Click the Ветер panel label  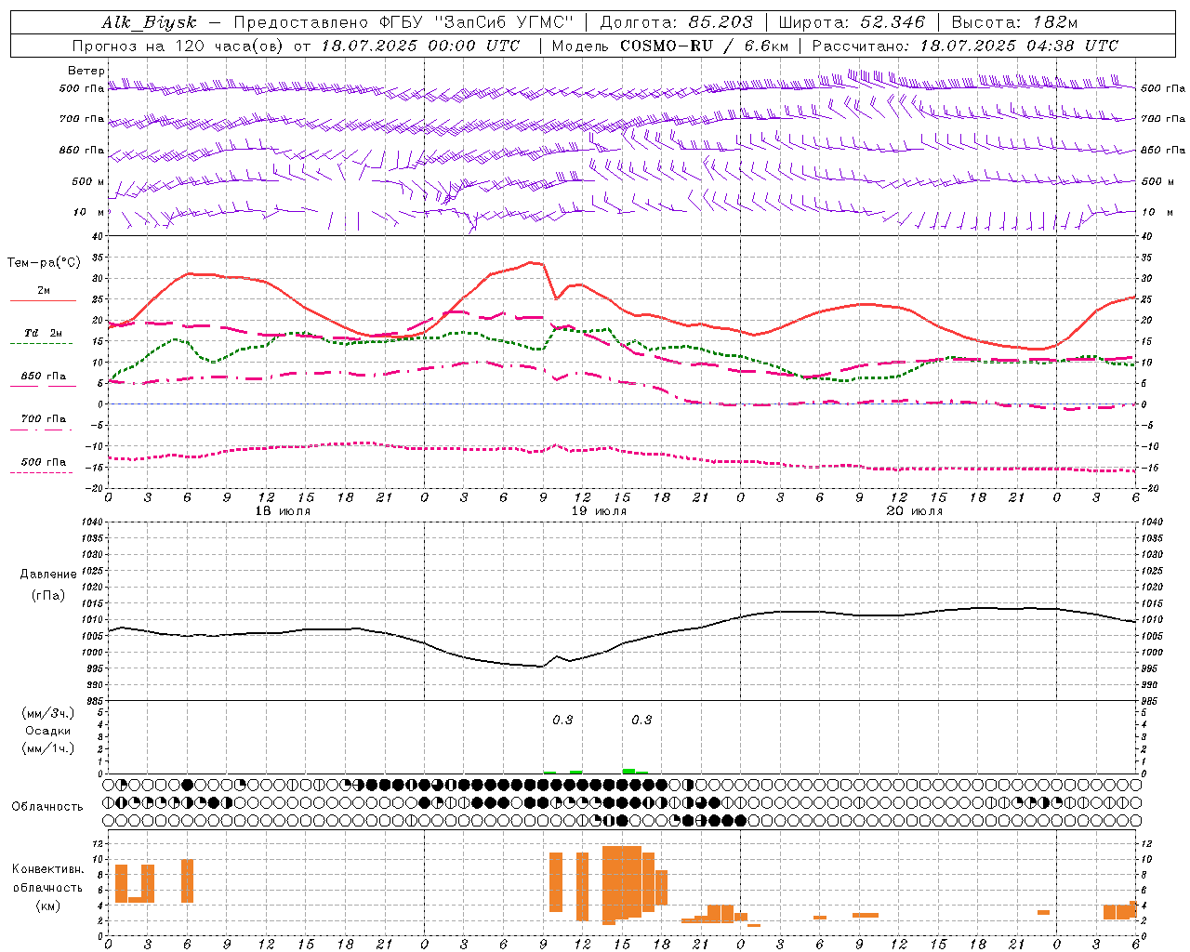click(x=86, y=71)
